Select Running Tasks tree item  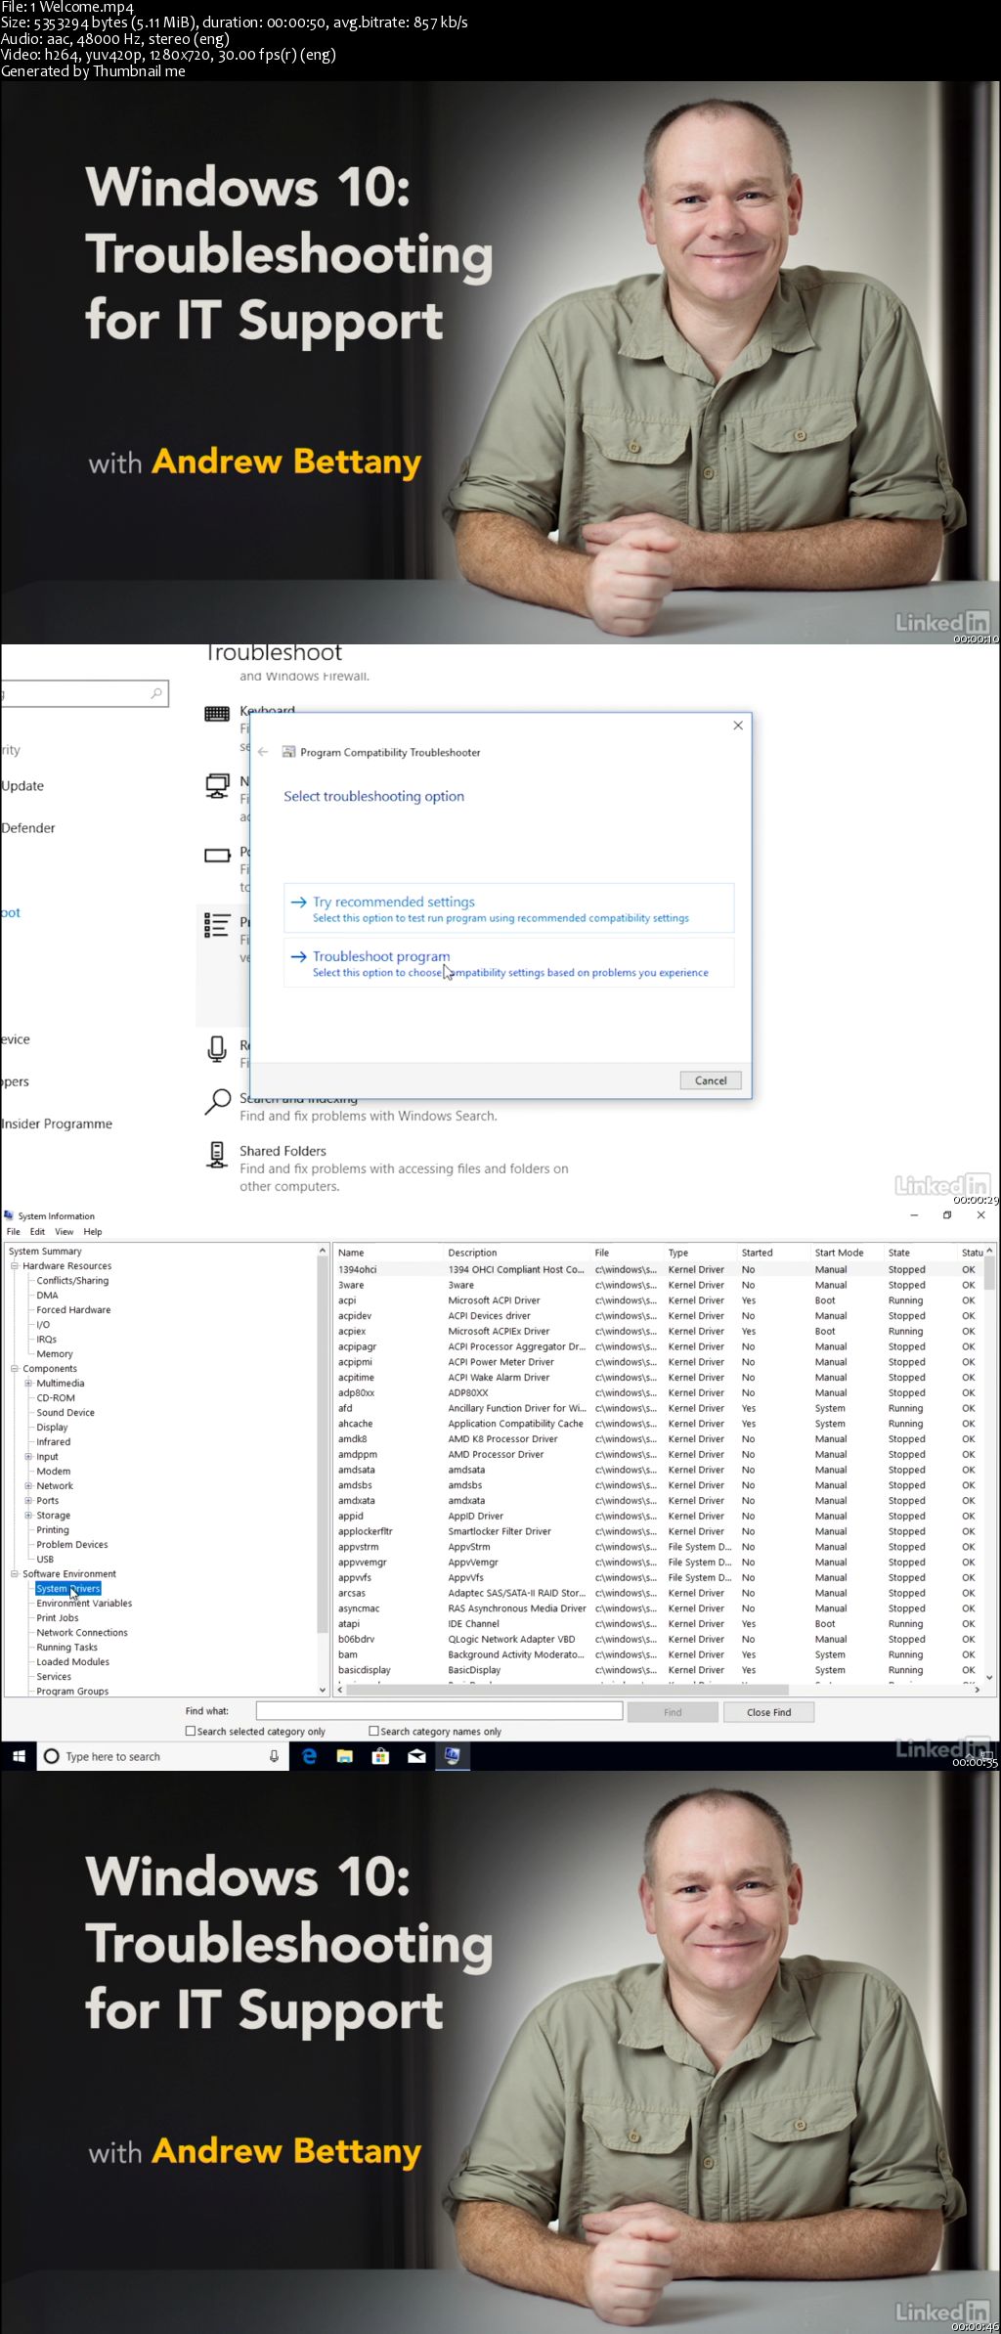[66, 1647]
